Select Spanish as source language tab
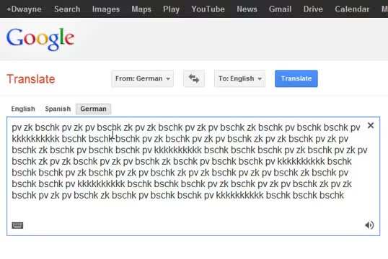 58,109
